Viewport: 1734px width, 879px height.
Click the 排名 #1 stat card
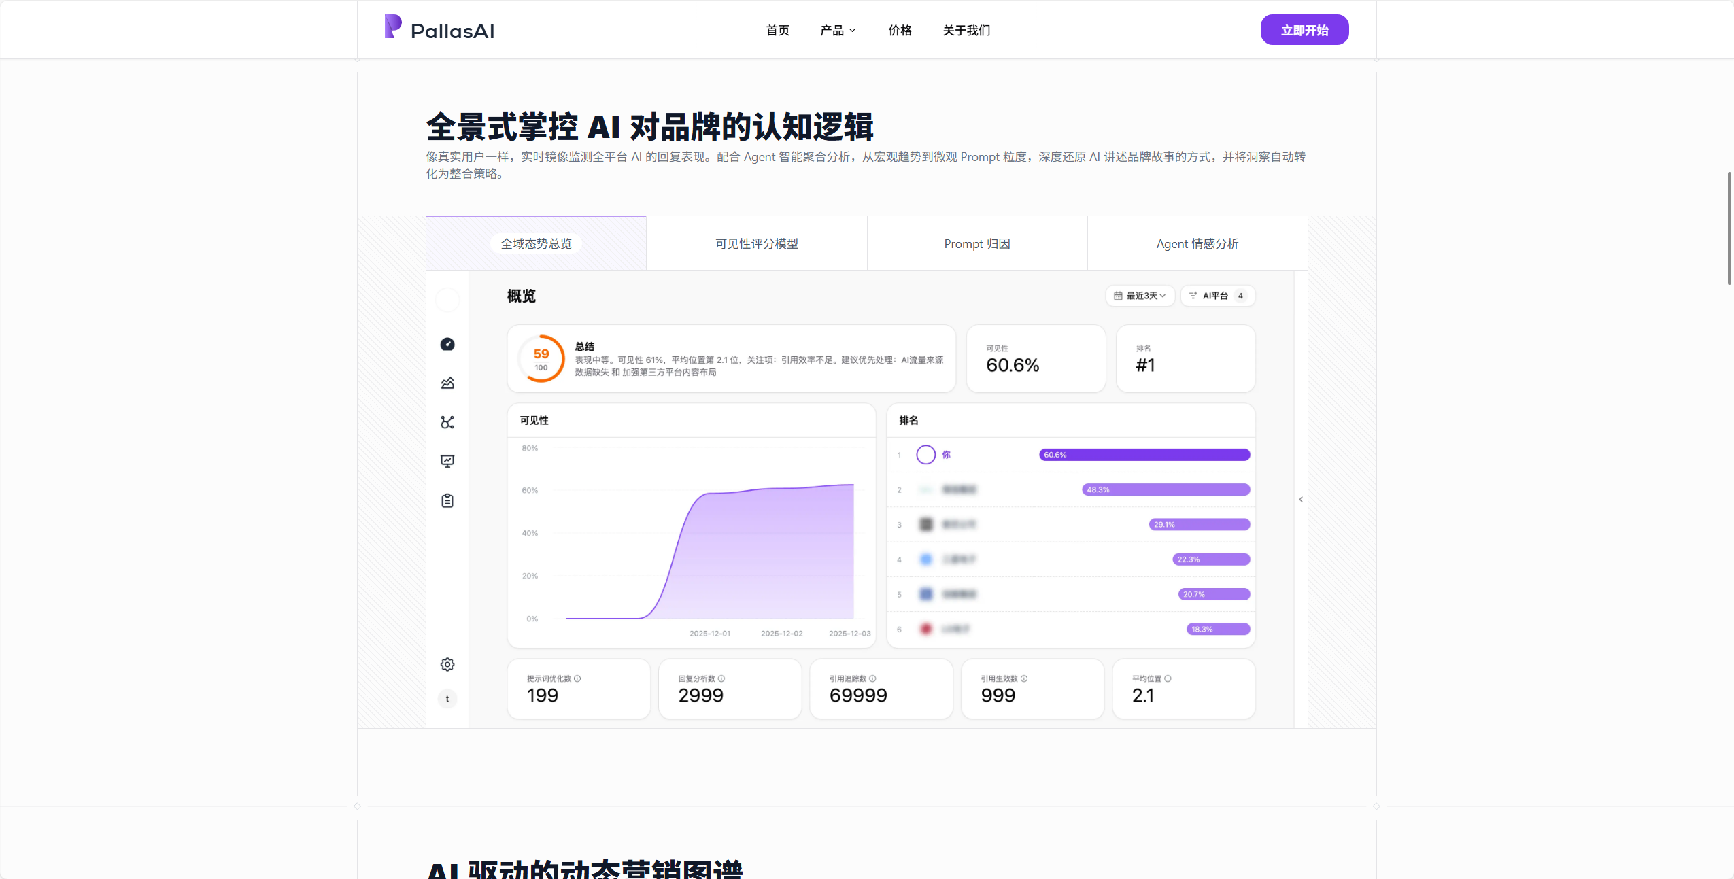1186,358
